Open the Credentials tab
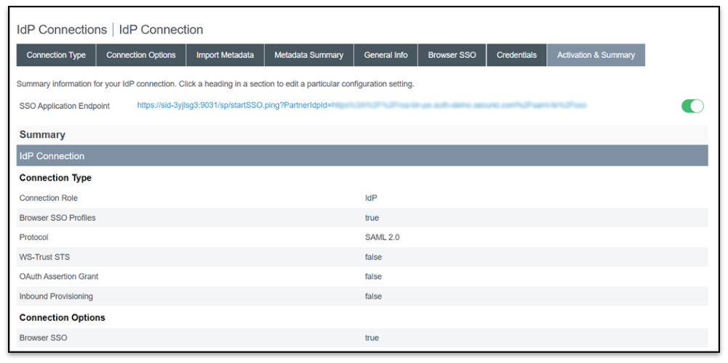The image size is (728, 363). (516, 55)
